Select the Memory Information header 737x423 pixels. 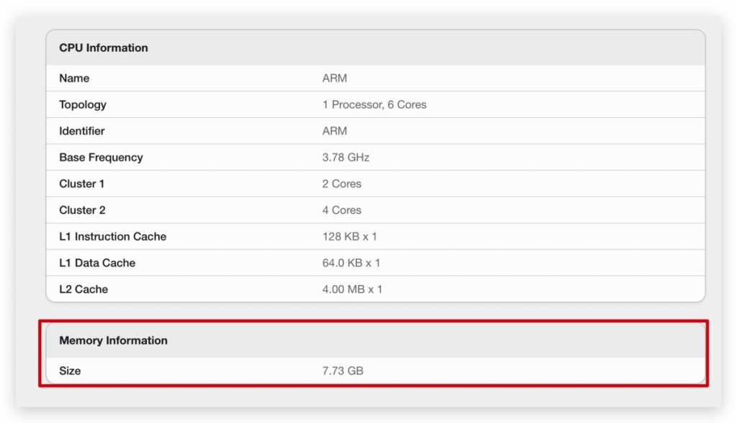pos(113,340)
